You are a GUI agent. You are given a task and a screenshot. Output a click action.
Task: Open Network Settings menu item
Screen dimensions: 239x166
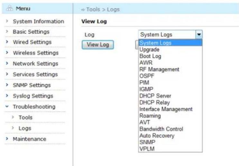point(35,64)
